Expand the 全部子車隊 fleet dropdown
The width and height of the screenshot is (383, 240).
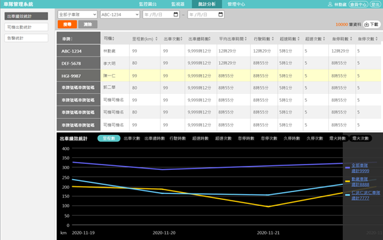78,14
